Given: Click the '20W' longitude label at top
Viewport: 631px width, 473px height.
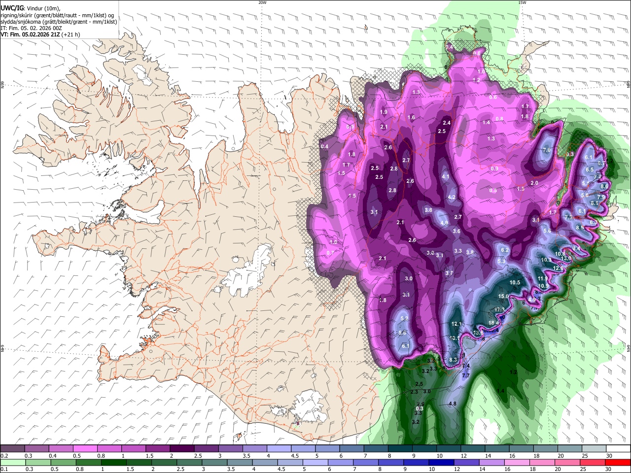Looking at the screenshot, I should tap(262, 2).
